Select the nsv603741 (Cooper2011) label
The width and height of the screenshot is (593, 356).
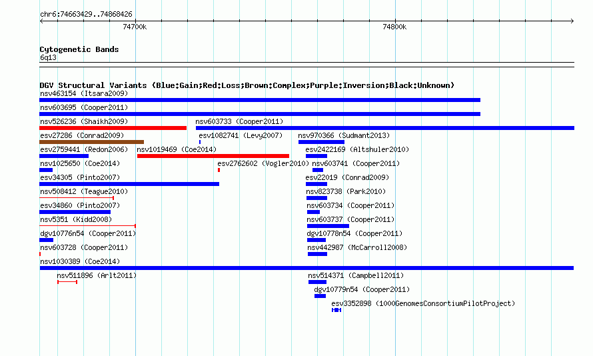356,163
